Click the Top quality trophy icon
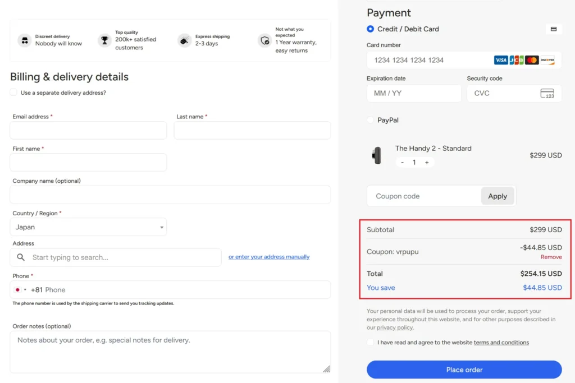575x383 pixels. coord(104,40)
